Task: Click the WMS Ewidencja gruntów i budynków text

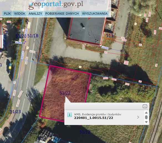Action: [98, 114]
